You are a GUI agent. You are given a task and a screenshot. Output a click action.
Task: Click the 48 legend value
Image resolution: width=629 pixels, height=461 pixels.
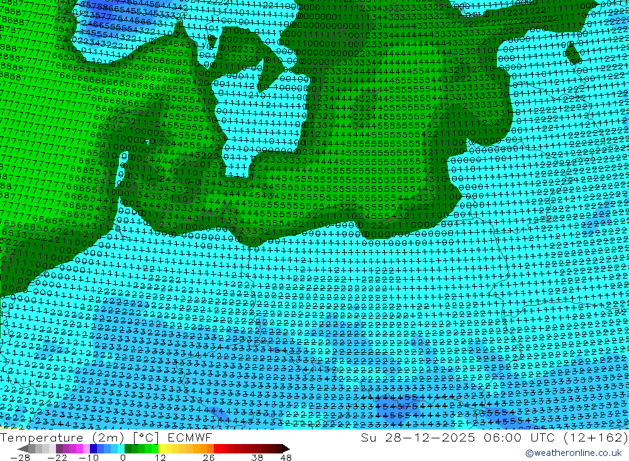click(x=286, y=458)
